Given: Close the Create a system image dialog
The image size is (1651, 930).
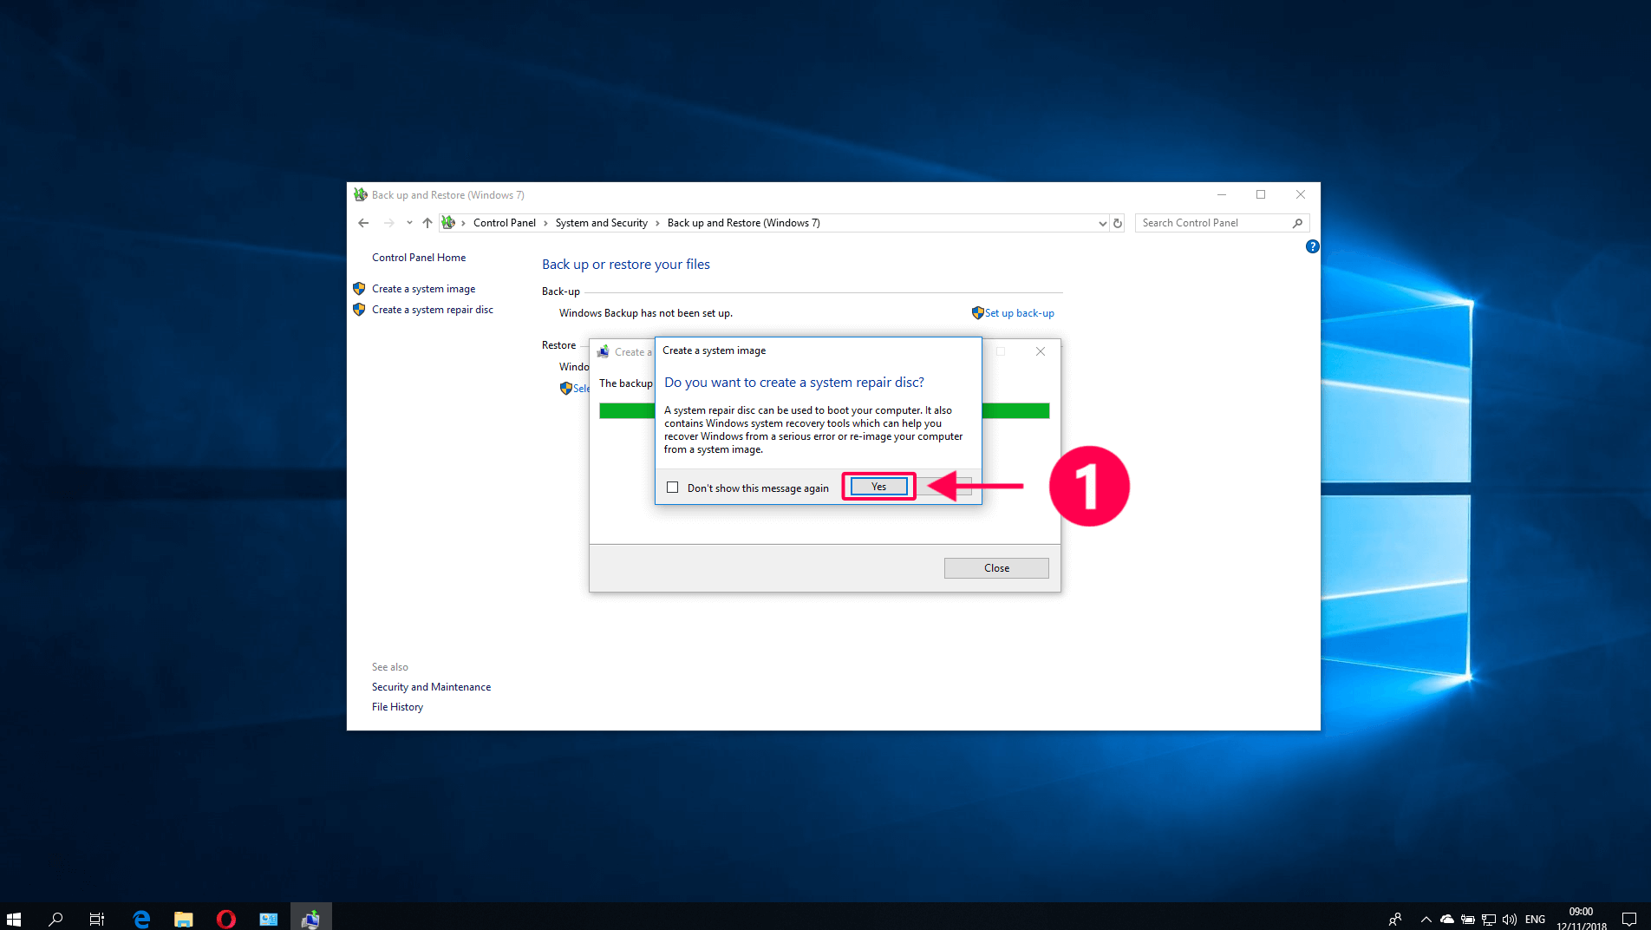Looking at the screenshot, I should (1041, 351).
